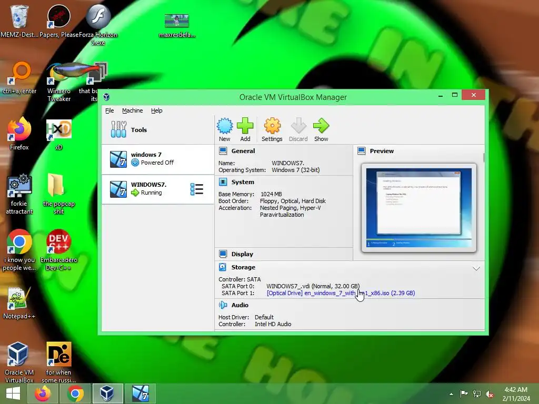Collapse the Storage section chevron
This screenshot has height=404, width=539.
point(476,268)
